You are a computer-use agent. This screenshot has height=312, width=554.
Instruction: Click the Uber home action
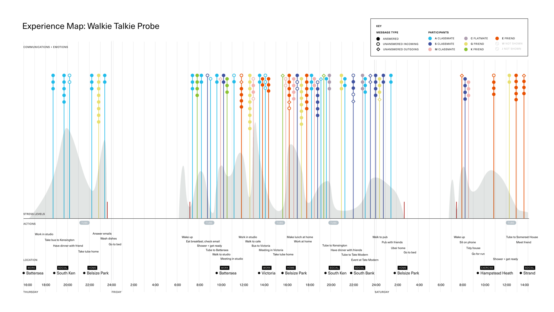pos(398,248)
